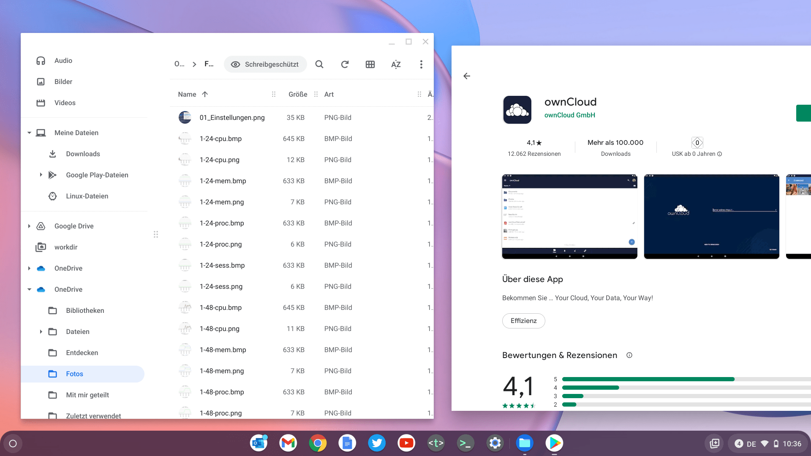Click the Effizienz category chip
Viewport: 811px width, 456px height.
point(523,321)
